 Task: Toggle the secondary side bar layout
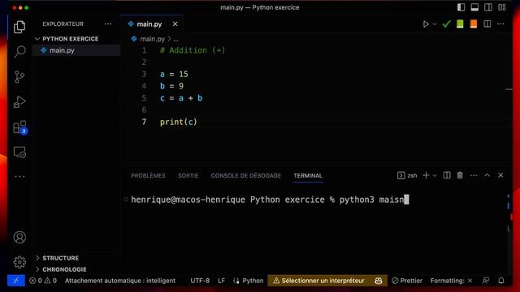tap(488, 7)
